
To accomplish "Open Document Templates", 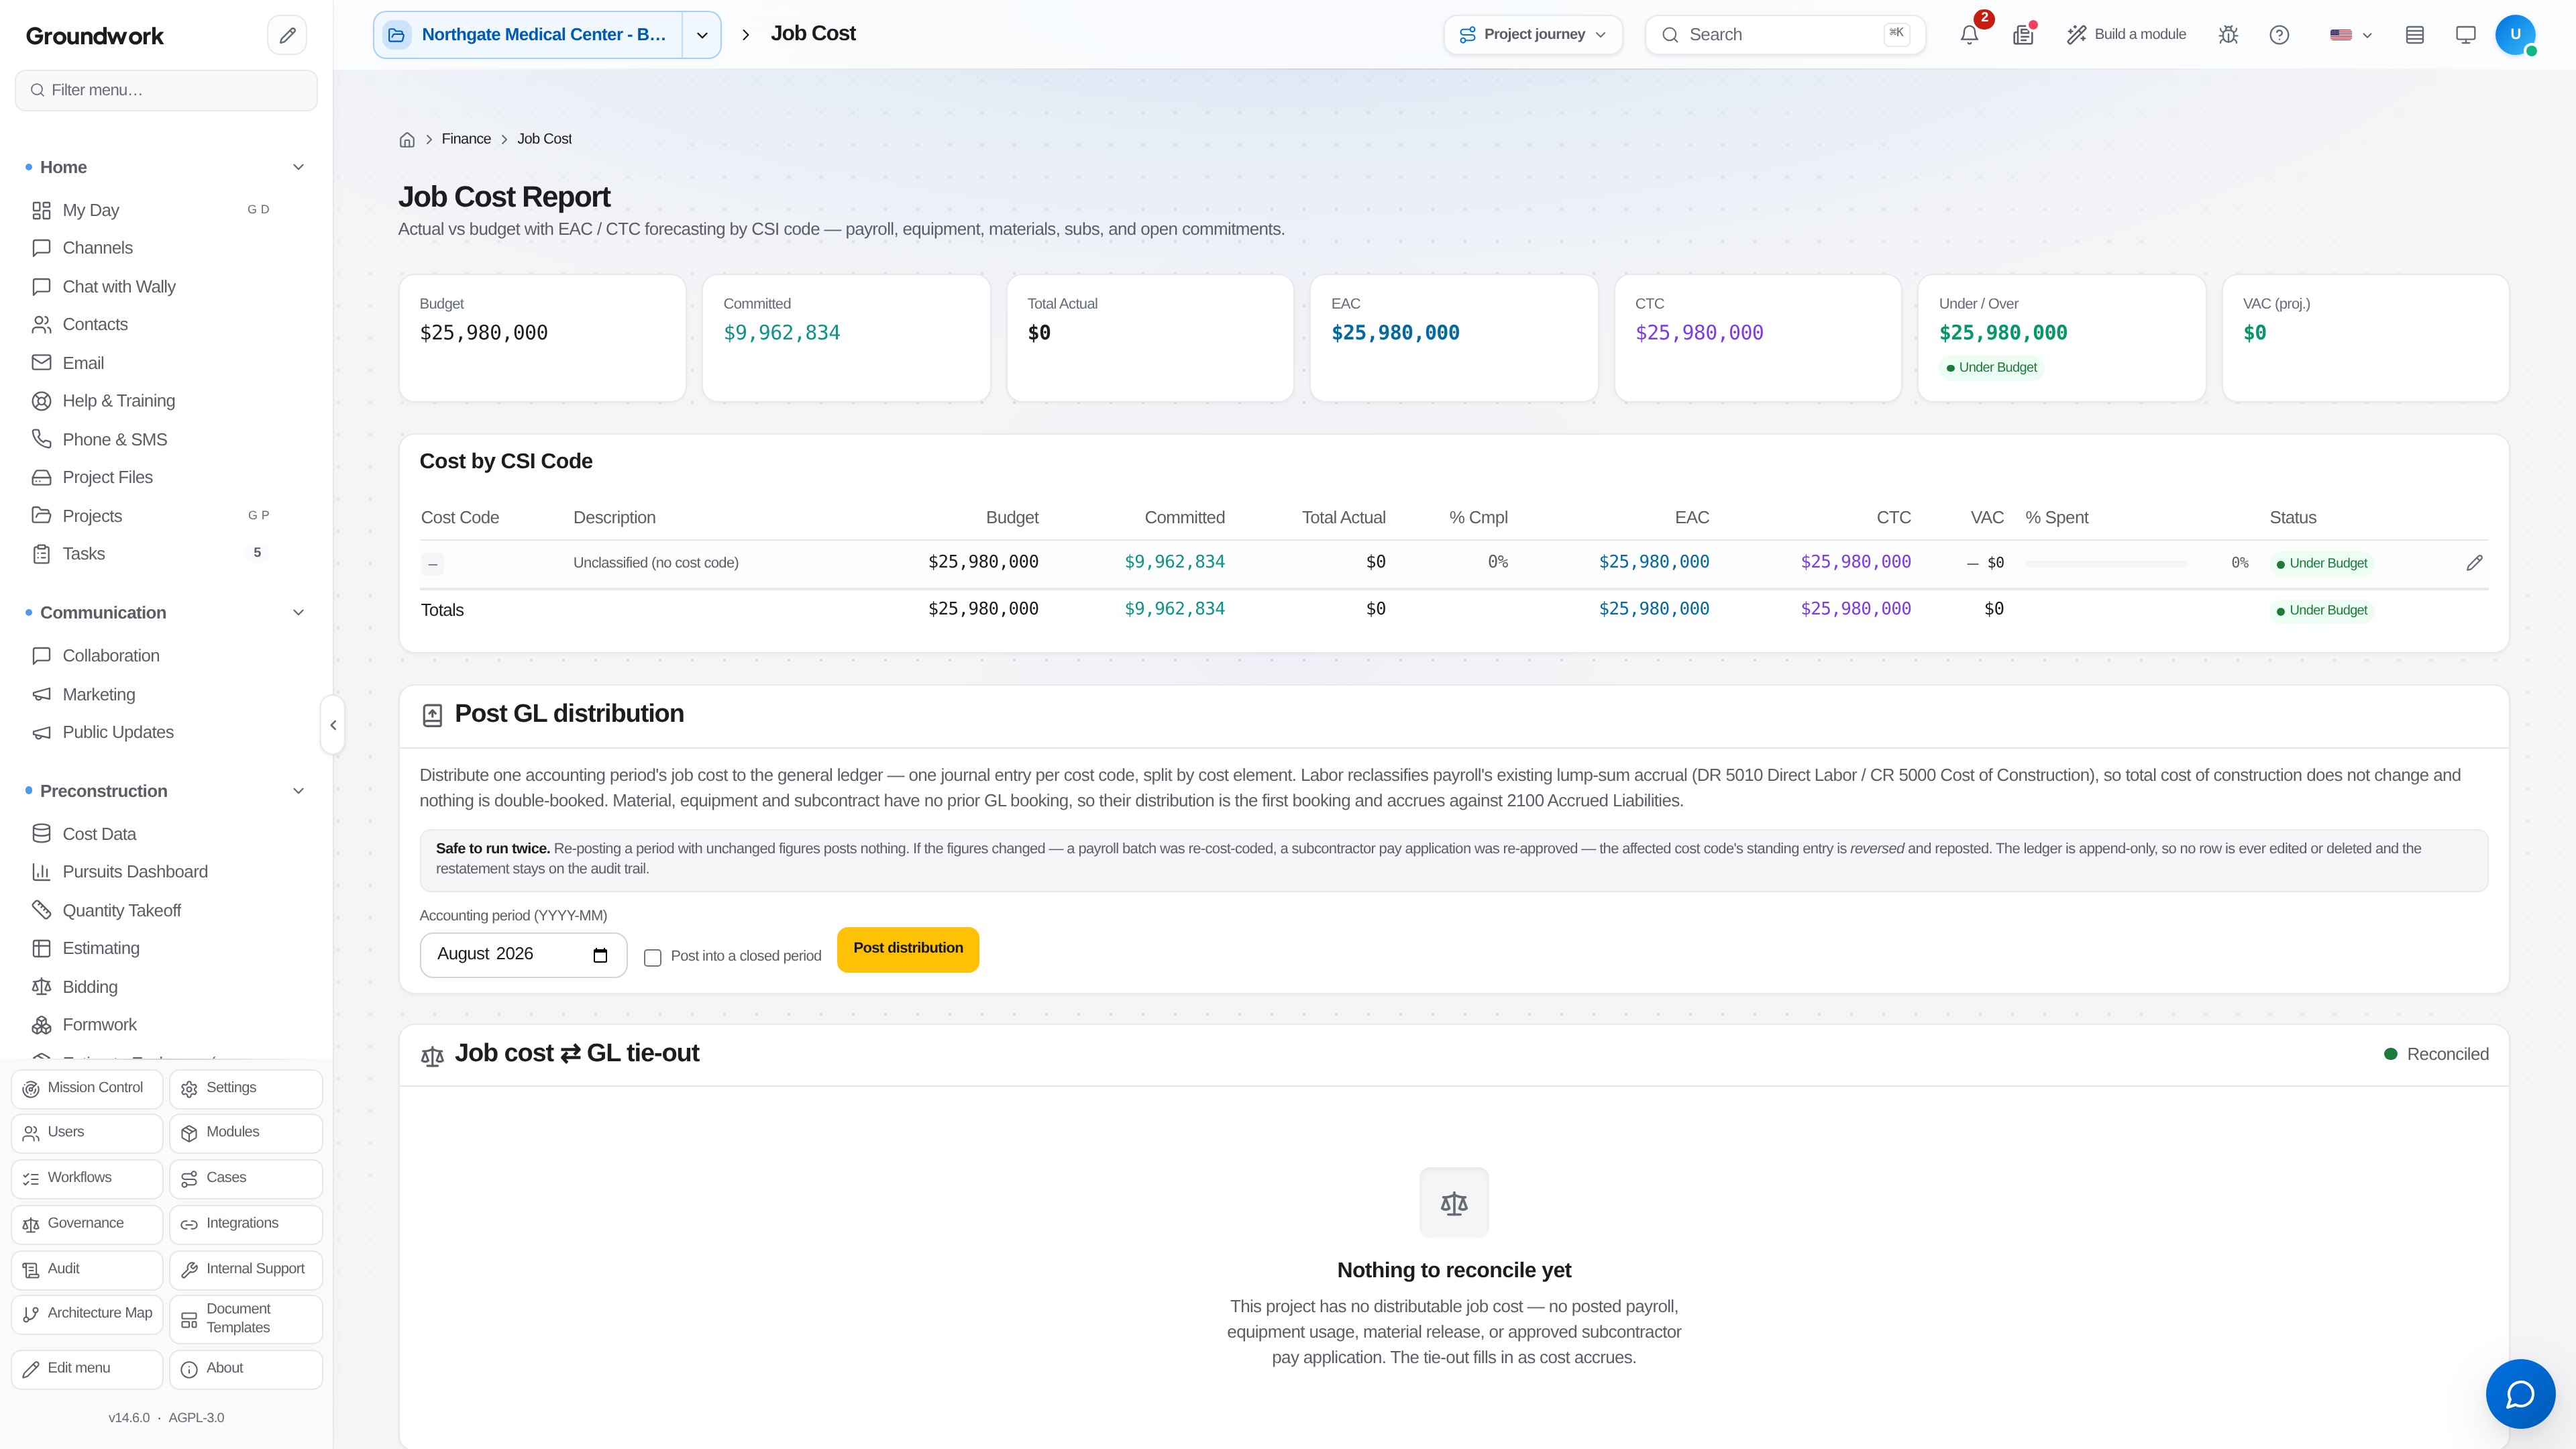I will [246, 1319].
